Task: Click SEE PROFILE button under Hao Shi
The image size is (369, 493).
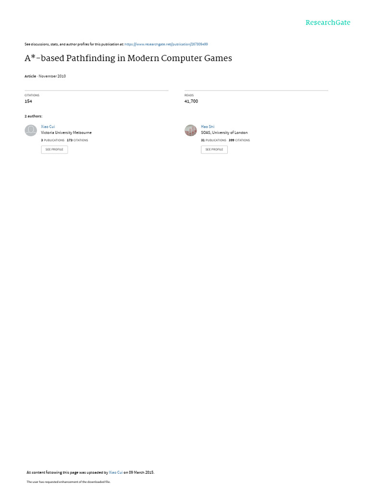Action: point(214,150)
